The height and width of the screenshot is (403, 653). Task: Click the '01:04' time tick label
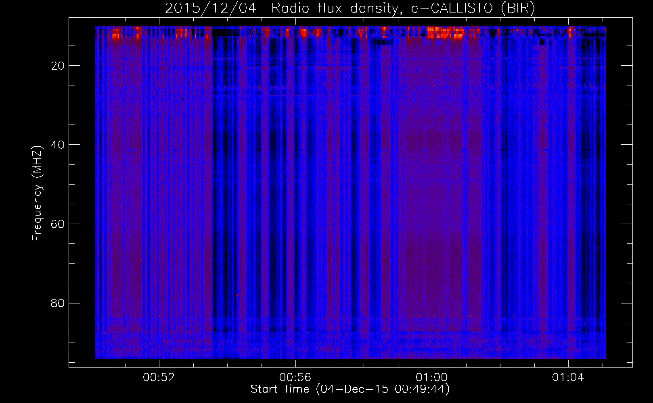pos(568,378)
